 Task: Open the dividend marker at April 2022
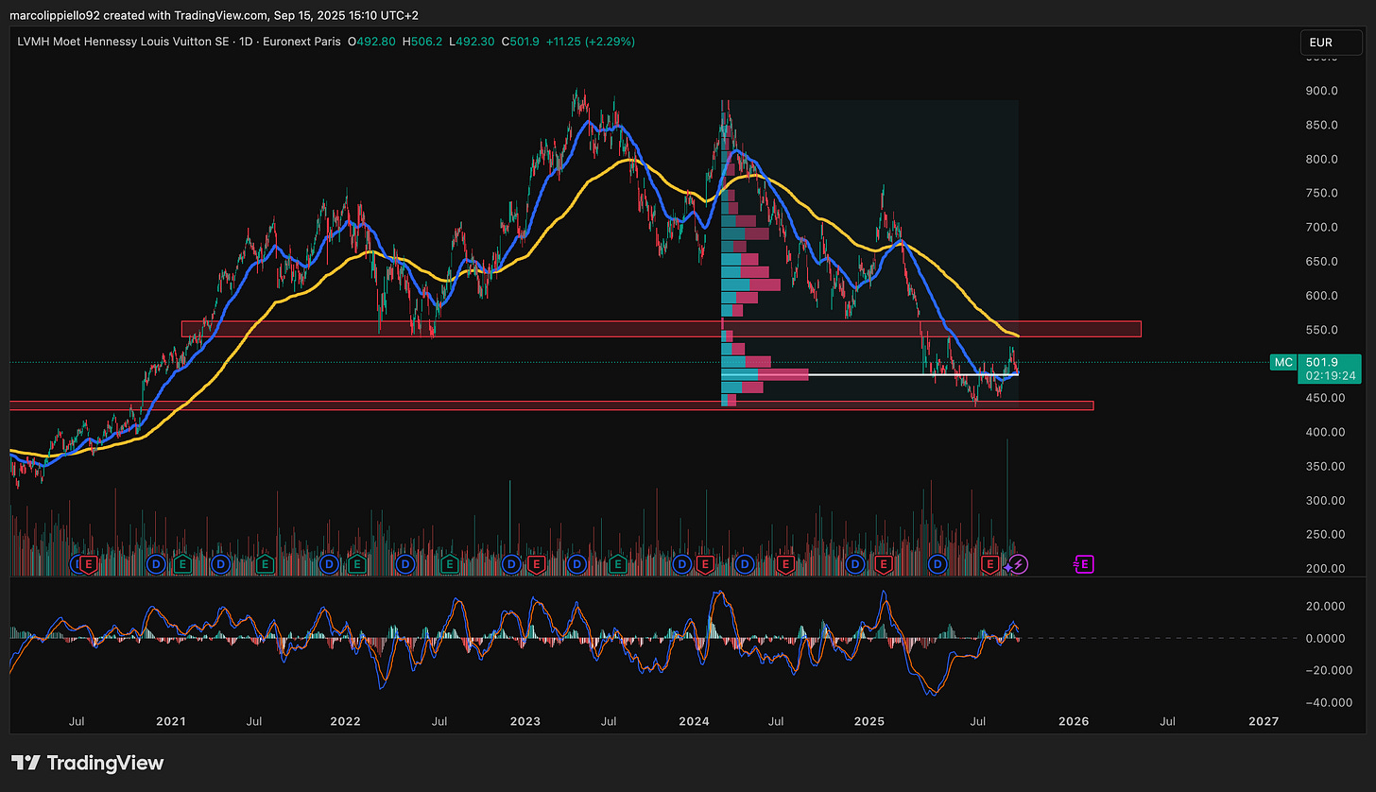click(404, 564)
